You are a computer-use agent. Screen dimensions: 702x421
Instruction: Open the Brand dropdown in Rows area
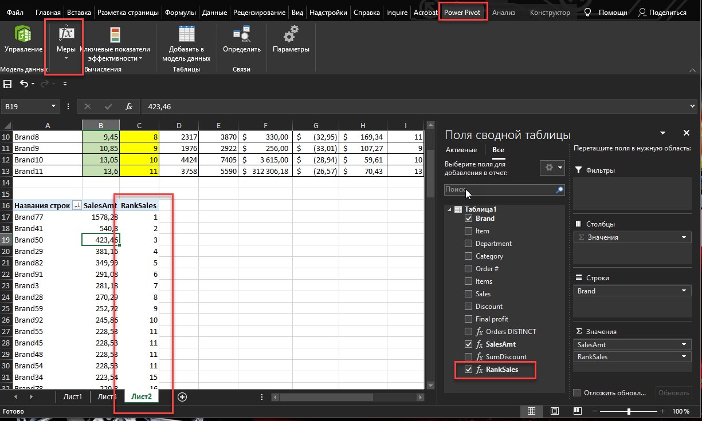(x=684, y=291)
